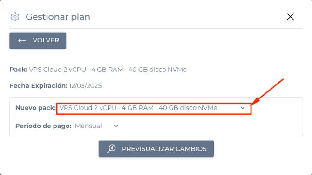
Task: Select the Mensual payment period text
Action: 88,126
